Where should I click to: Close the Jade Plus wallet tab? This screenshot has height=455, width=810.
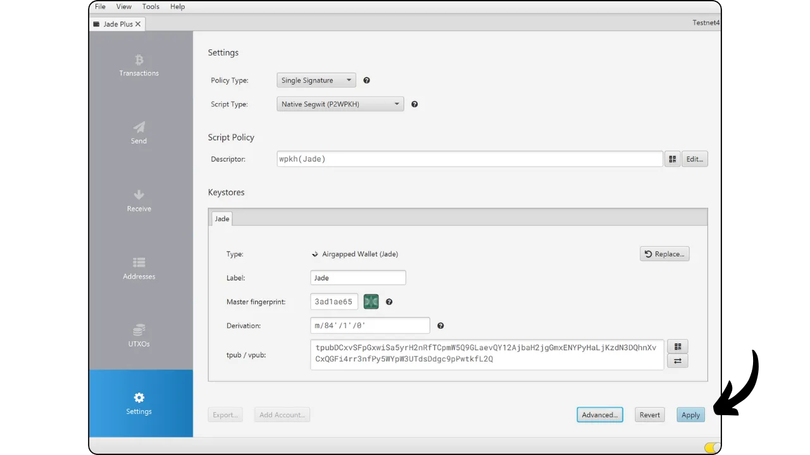[x=138, y=24]
